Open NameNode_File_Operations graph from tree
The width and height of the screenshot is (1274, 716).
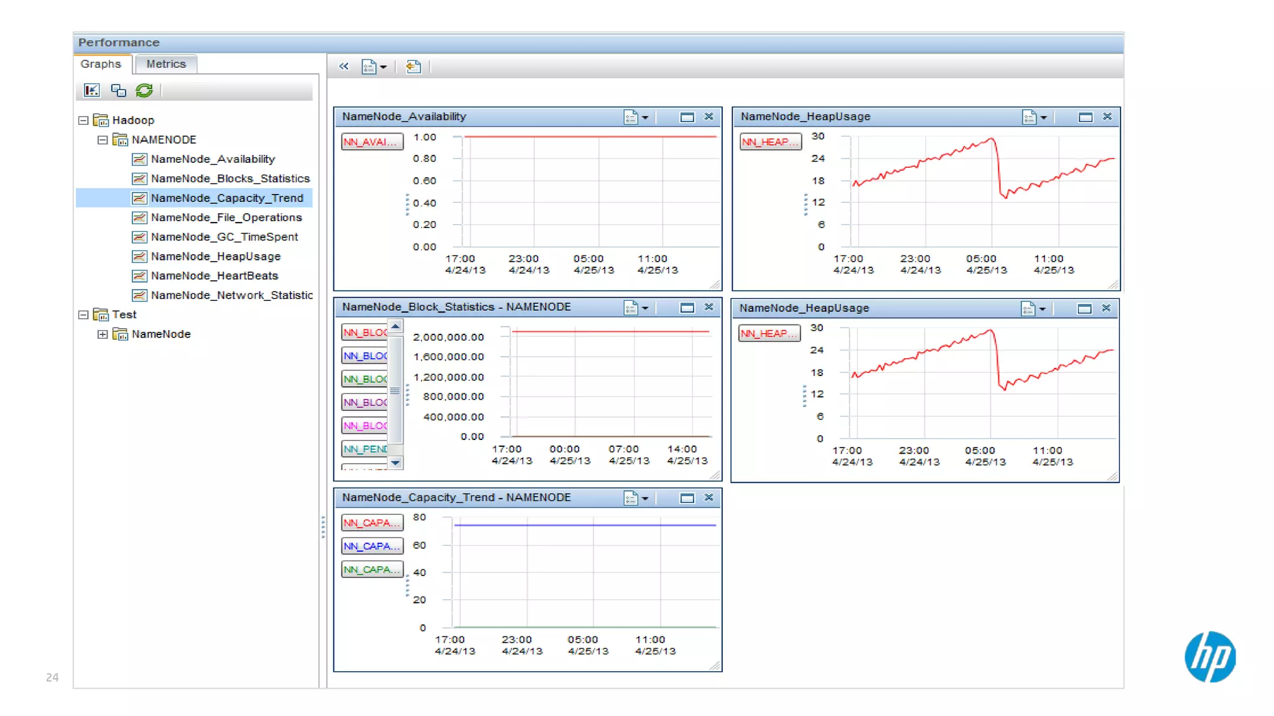pyautogui.click(x=226, y=218)
